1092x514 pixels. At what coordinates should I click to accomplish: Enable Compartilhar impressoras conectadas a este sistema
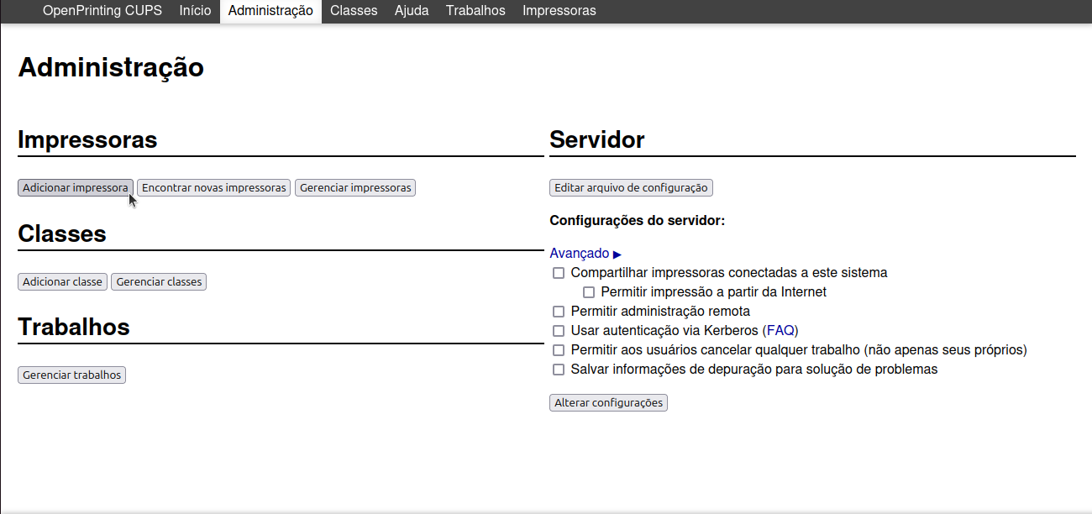click(x=559, y=273)
